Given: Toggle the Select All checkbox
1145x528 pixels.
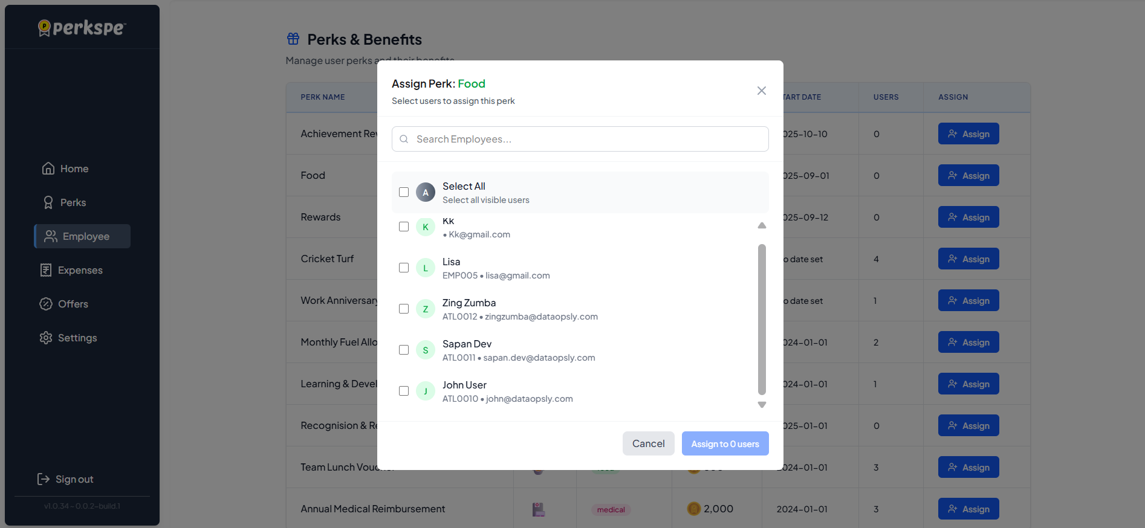Looking at the screenshot, I should point(404,192).
